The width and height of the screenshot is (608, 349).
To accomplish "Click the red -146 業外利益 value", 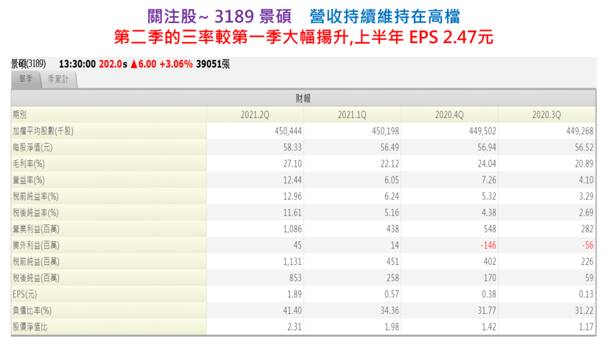I will pyautogui.click(x=486, y=245).
